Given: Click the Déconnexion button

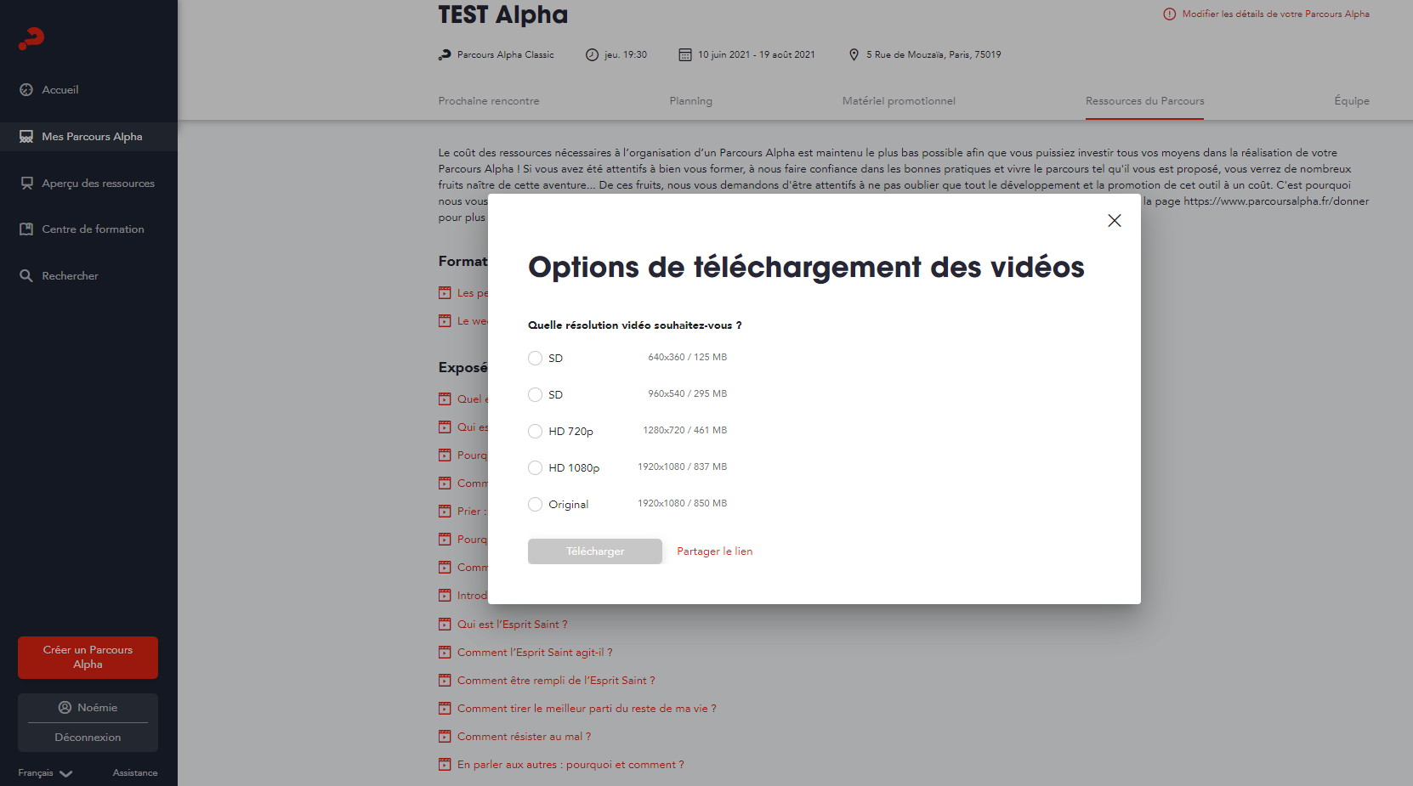Looking at the screenshot, I should [88, 738].
